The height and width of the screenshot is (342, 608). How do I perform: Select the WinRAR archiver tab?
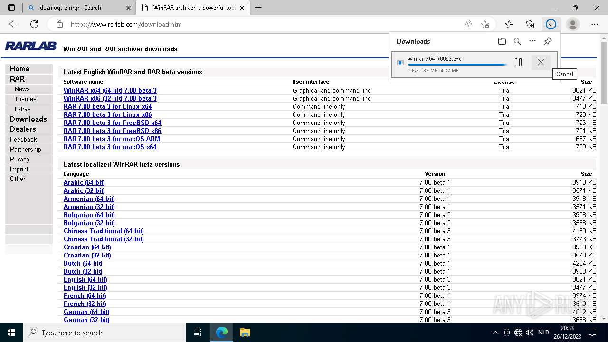click(x=193, y=8)
